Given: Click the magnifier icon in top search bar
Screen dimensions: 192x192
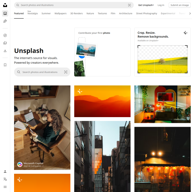Looking at the screenshot, I should tap(18, 5).
